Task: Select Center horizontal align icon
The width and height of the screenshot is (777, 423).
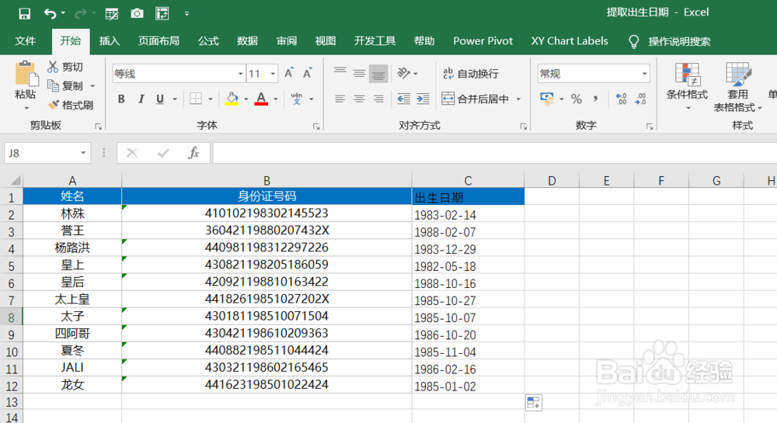Action: [x=359, y=99]
